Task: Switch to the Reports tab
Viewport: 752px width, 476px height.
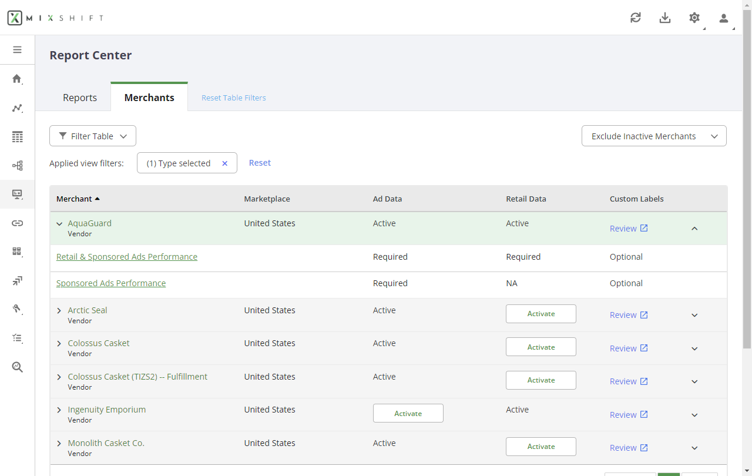Action: pyautogui.click(x=80, y=98)
